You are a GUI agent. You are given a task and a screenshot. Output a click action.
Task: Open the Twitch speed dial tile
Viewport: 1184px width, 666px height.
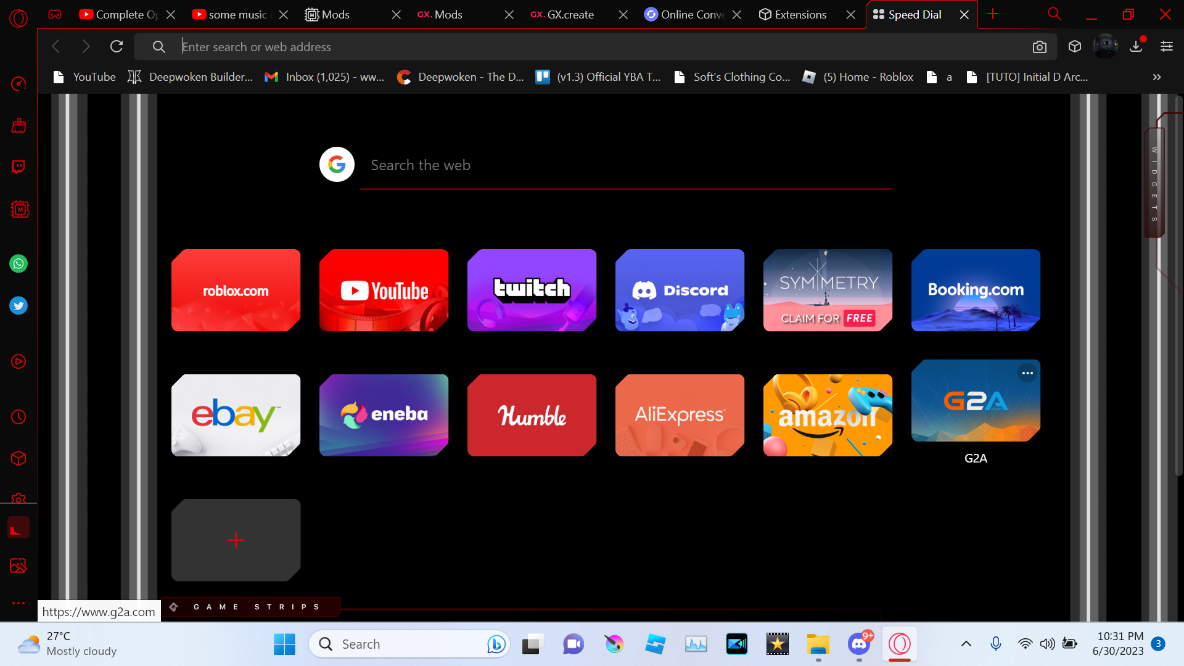pos(532,290)
